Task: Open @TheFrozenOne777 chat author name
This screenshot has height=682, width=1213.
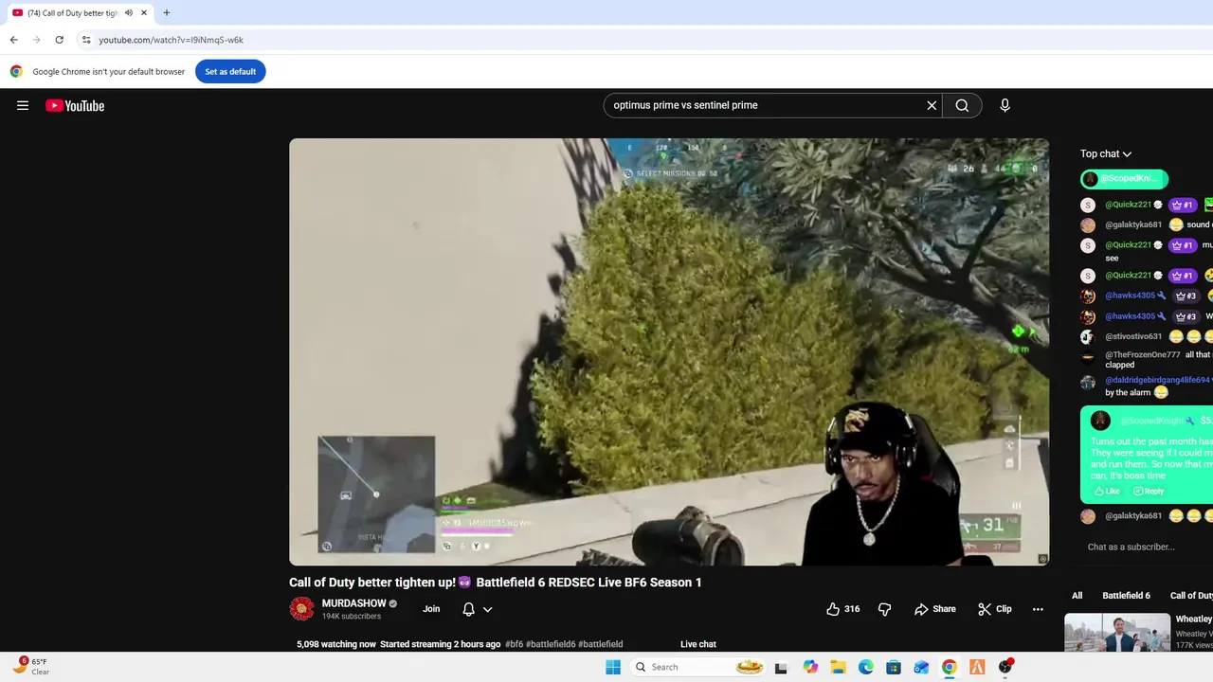Action: pyautogui.click(x=1143, y=354)
